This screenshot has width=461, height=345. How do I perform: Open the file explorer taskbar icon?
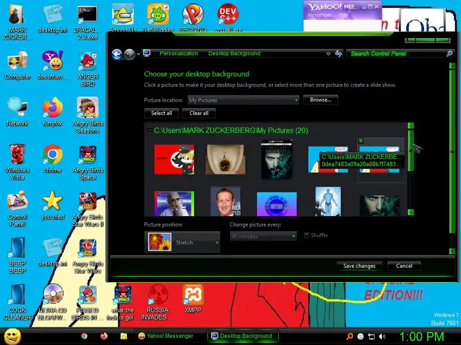(x=123, y=336)
